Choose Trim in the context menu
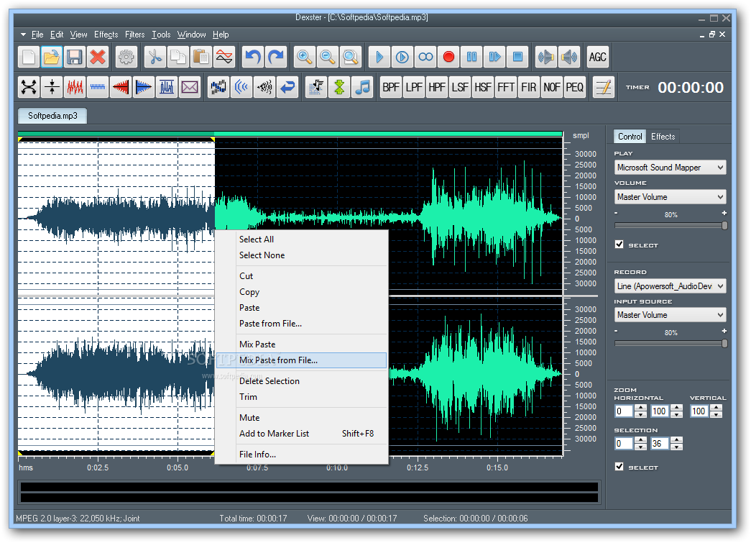The image size is (751, 543). (x=302, y=397)
